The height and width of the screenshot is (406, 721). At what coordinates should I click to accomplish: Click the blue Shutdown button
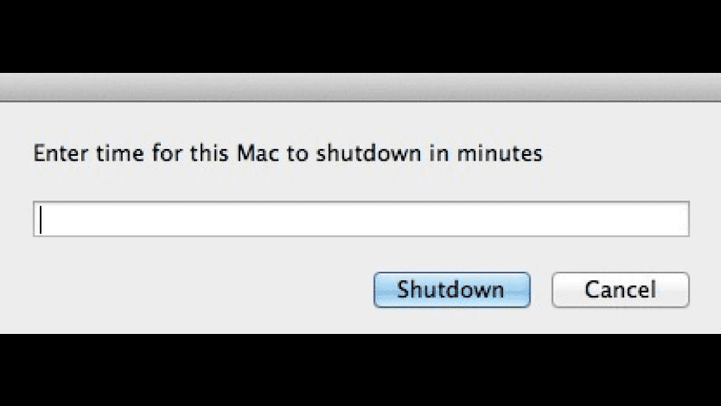point(452,290)
